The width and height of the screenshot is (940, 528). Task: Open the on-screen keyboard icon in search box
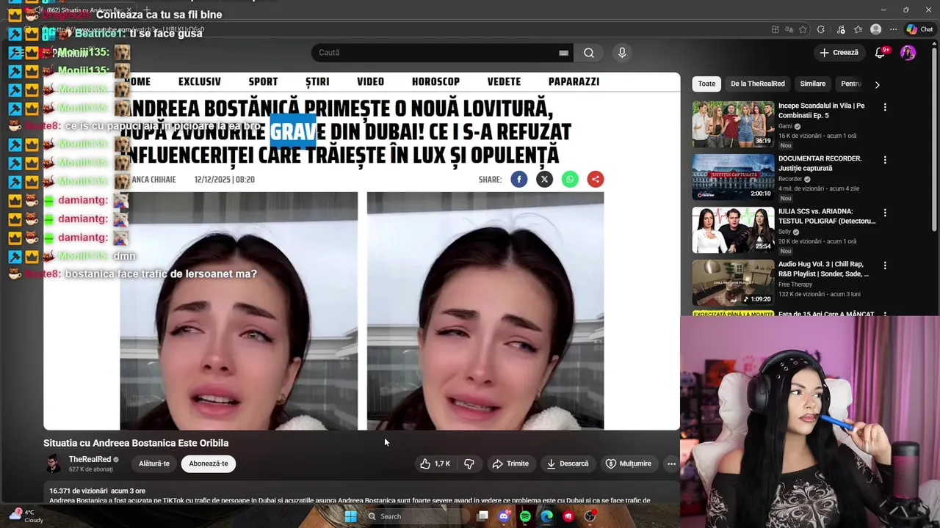[563, 53]
